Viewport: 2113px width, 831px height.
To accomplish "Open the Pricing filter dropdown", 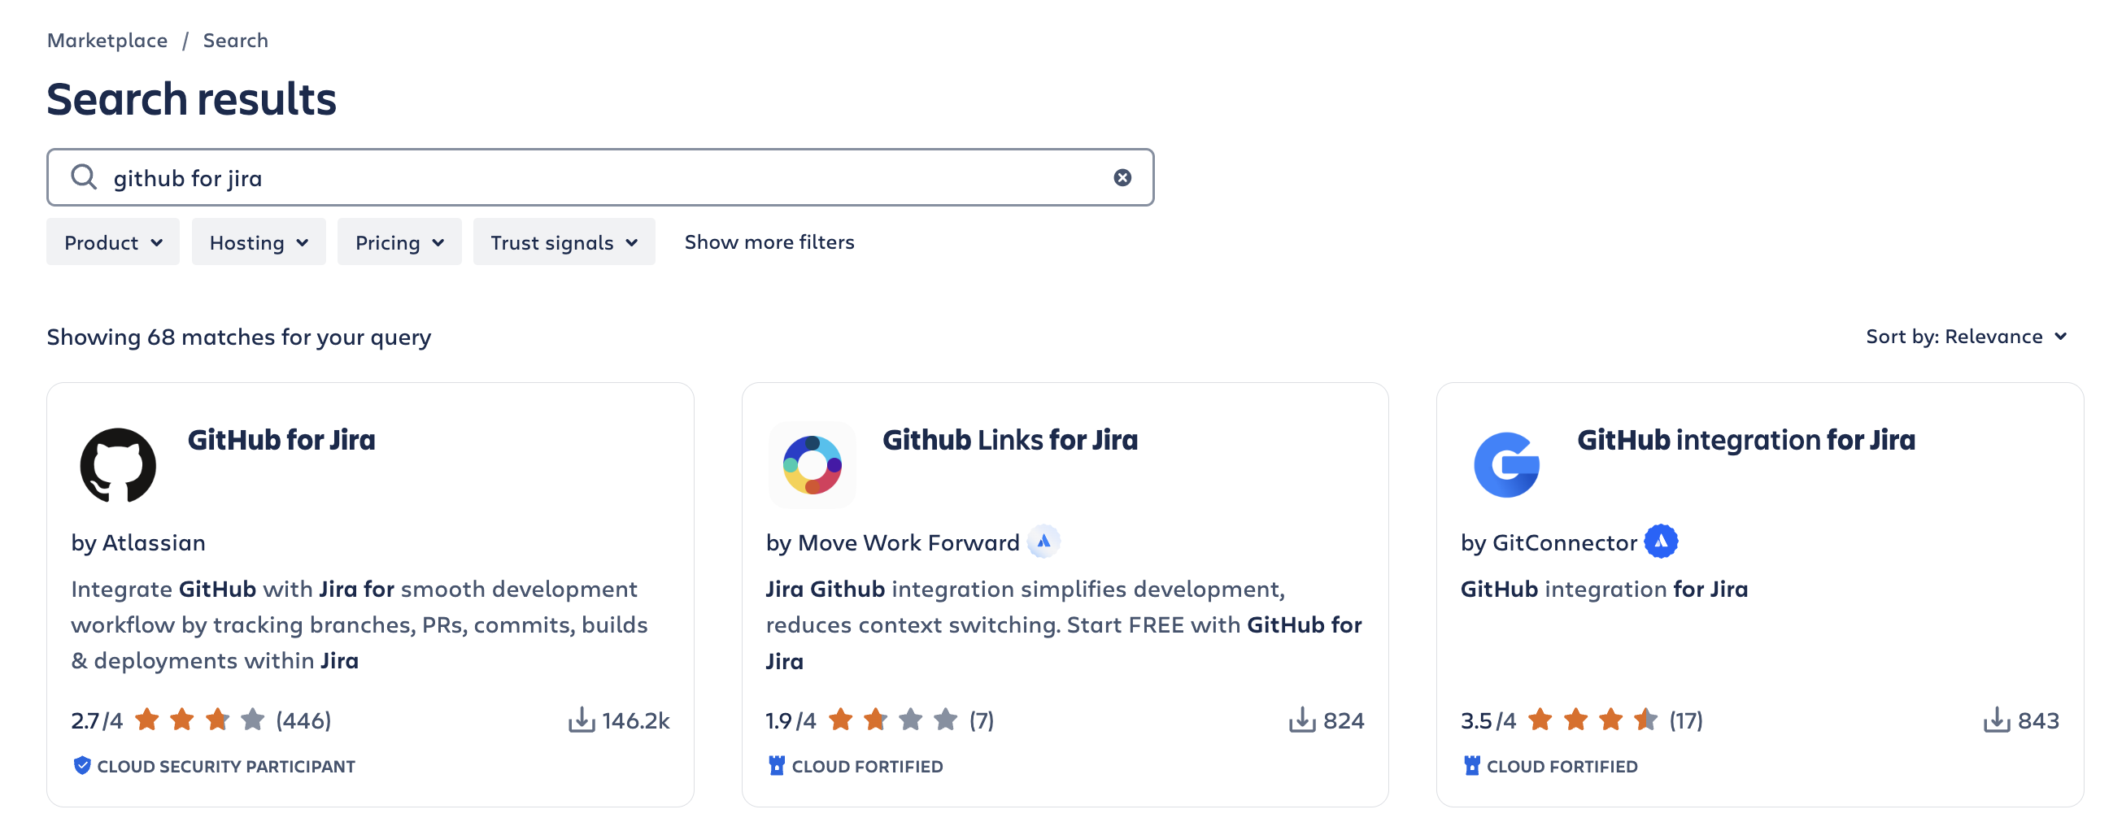I will tap(399, 241).
